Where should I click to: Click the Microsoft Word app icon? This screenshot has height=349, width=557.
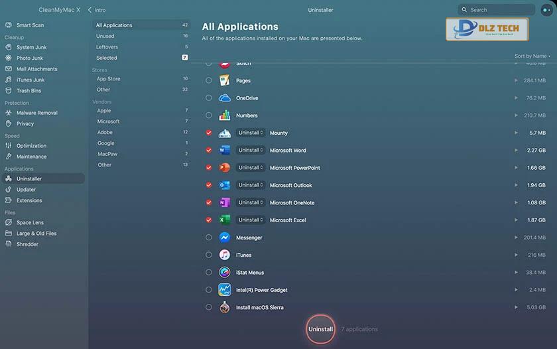[x=225, y=151]
